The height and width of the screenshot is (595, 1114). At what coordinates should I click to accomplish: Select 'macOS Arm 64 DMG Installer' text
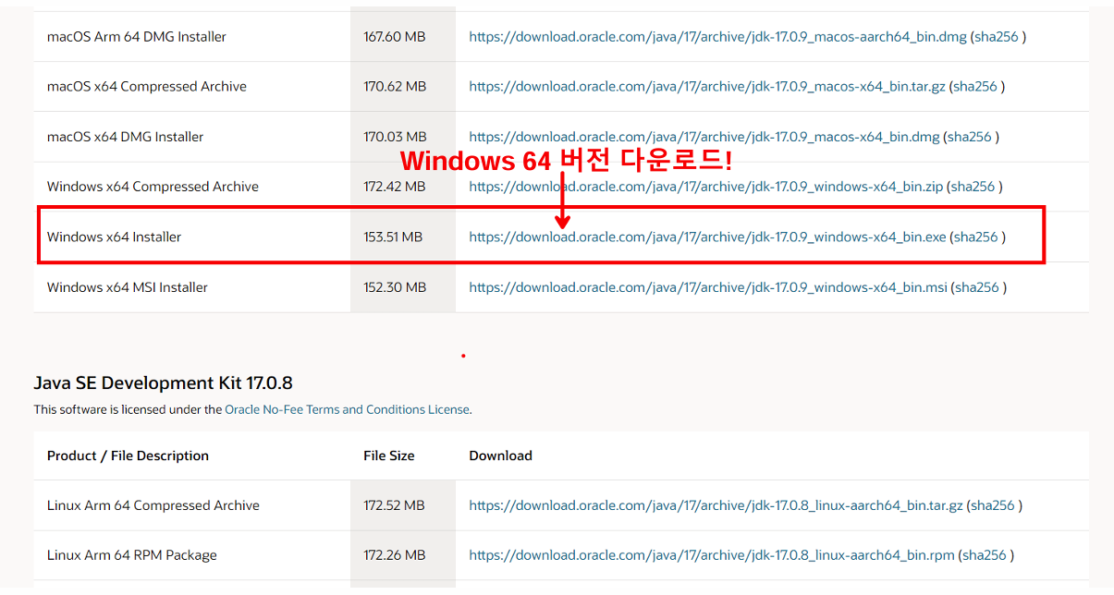(137, 37)
